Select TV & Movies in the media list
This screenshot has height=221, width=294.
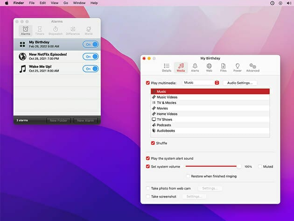pyautogui.click(x=166, y=103)
